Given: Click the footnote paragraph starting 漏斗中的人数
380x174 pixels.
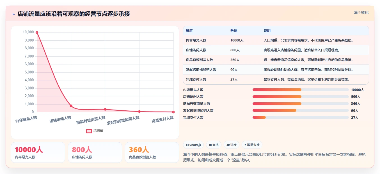Looking at the screenshot, I should (x=274, y=157).
